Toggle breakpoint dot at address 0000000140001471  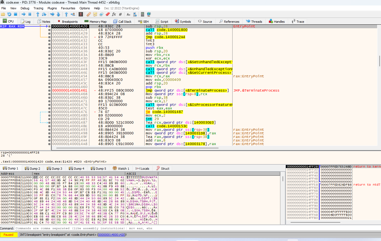pyautogui.click(x=49, y=101)
